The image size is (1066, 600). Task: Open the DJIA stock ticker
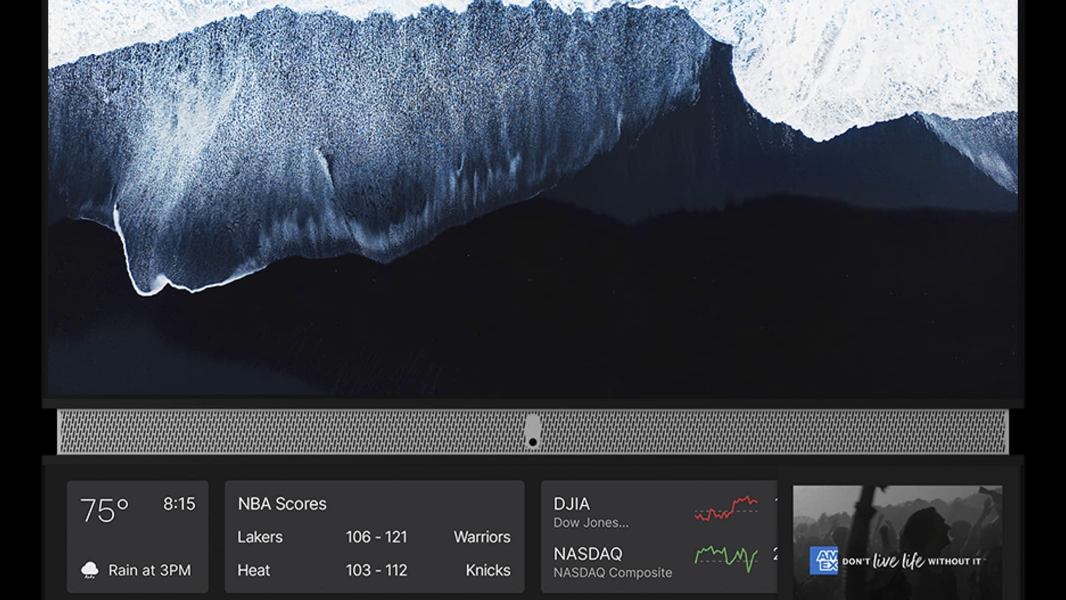tap(572, 504)
